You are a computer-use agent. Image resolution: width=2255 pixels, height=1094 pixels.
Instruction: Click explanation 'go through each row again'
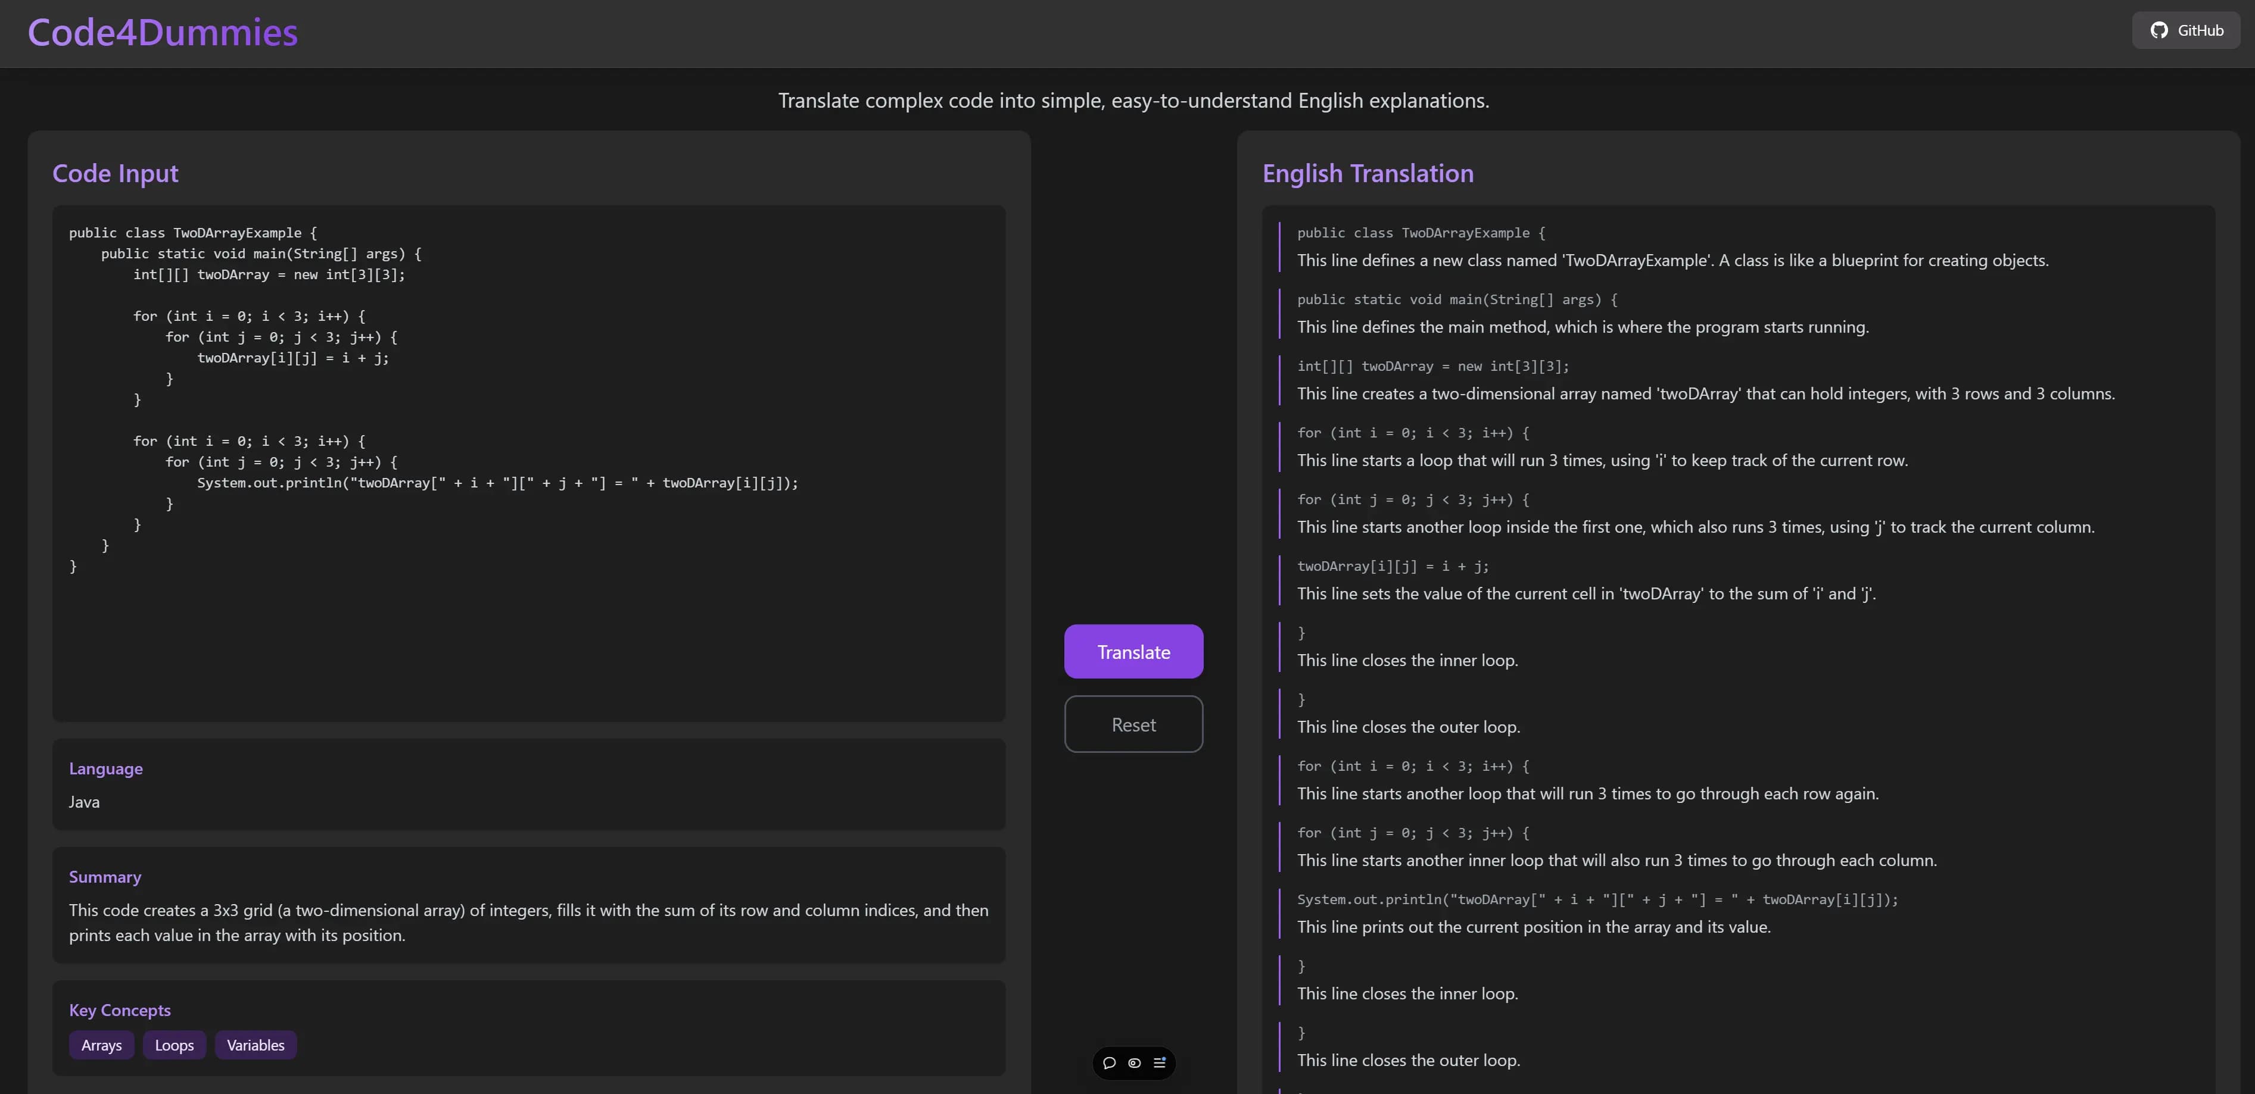(1588, 794)
